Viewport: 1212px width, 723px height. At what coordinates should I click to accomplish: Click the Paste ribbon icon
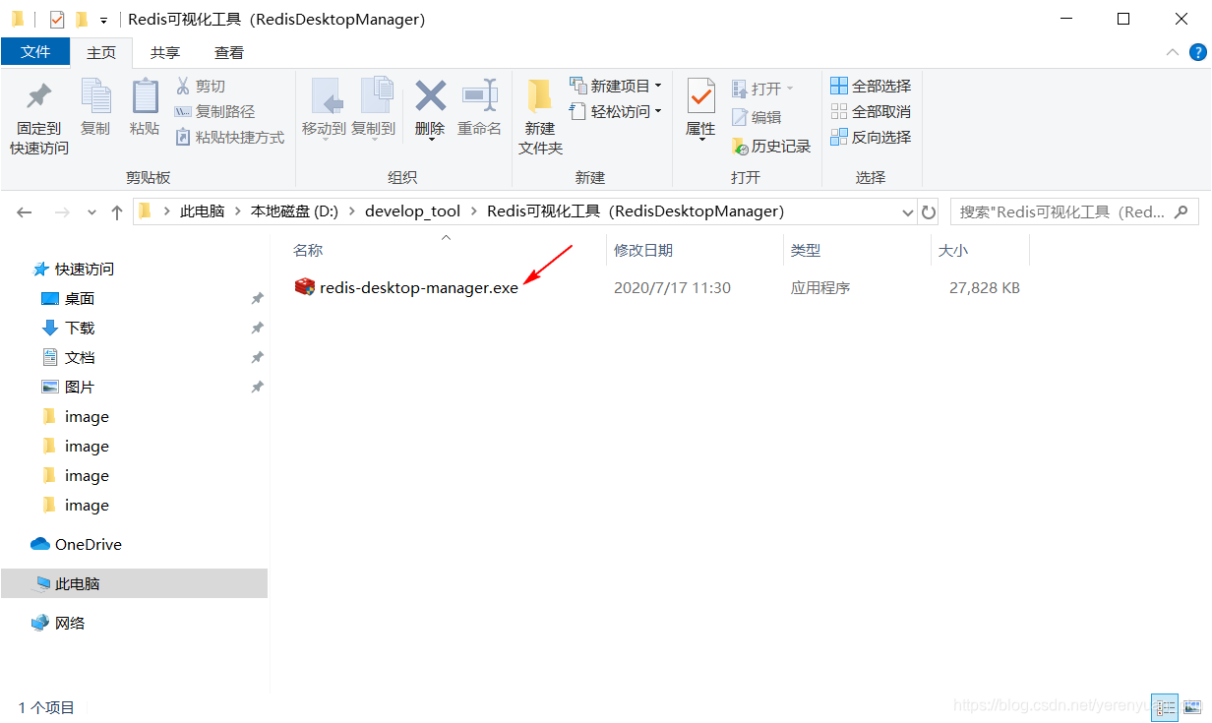click(x=145, y=107)
